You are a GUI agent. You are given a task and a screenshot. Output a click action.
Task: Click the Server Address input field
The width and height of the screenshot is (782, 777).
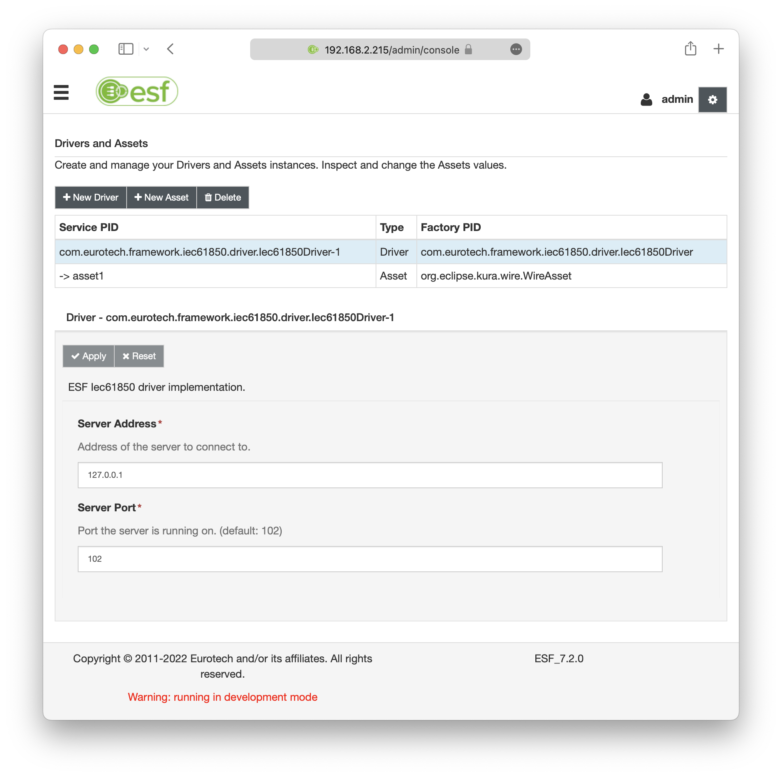tap(369, 475)
